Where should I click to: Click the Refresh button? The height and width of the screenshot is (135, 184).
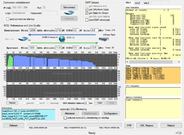(x=14, y=125)
